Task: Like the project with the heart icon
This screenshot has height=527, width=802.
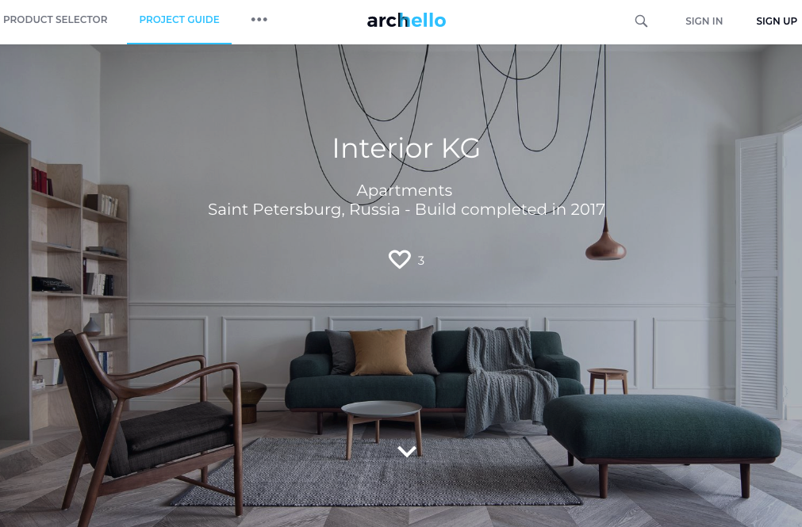Action: (400, 259)
